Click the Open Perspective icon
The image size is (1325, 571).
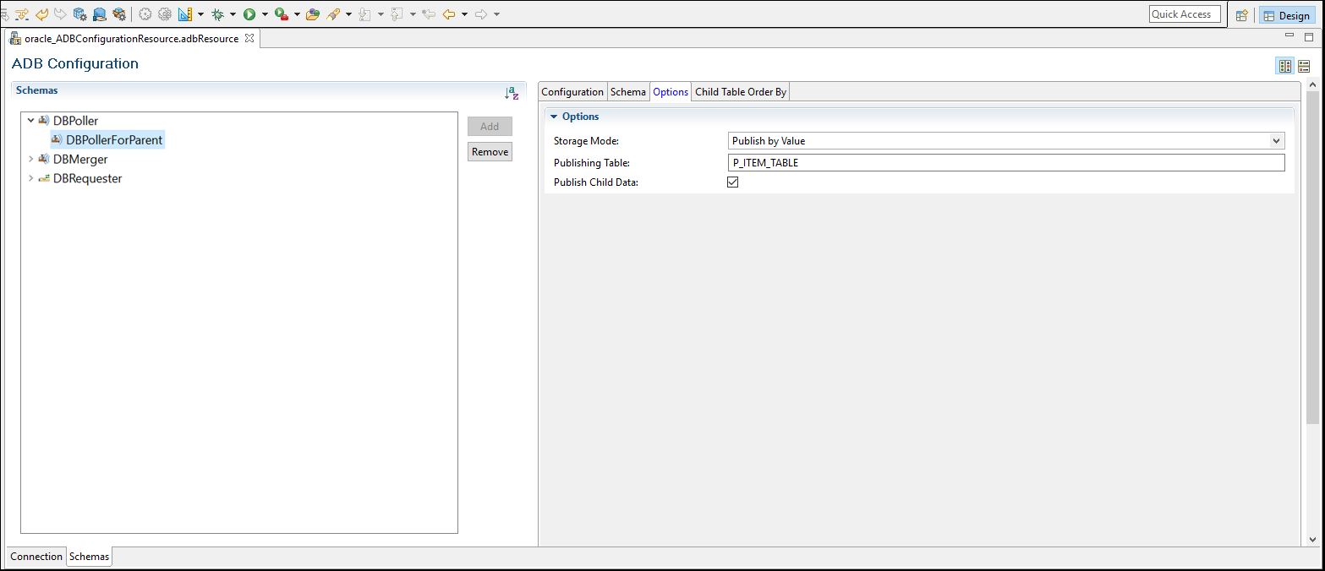pos(1241,15)
